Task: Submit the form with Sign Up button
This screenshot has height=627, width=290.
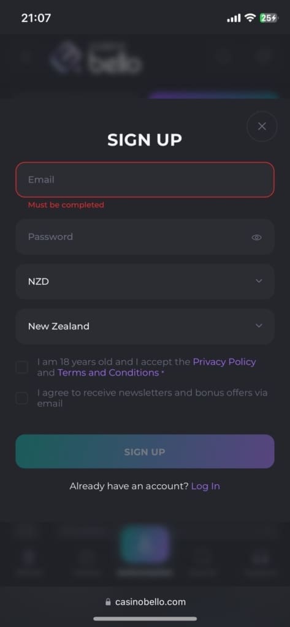Action: (x=145, y=451)
